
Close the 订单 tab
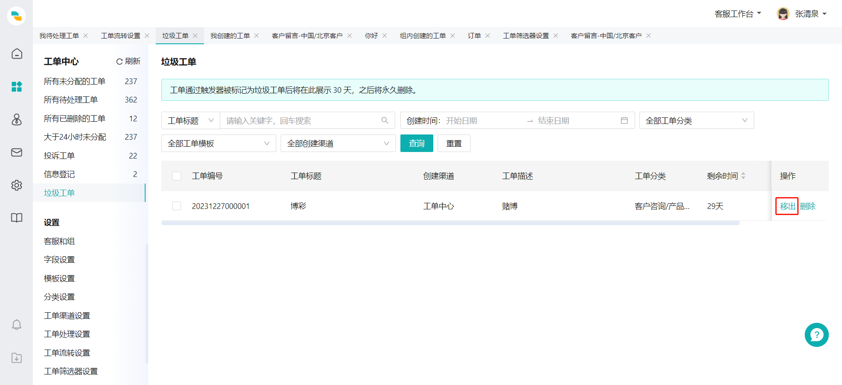488,36
